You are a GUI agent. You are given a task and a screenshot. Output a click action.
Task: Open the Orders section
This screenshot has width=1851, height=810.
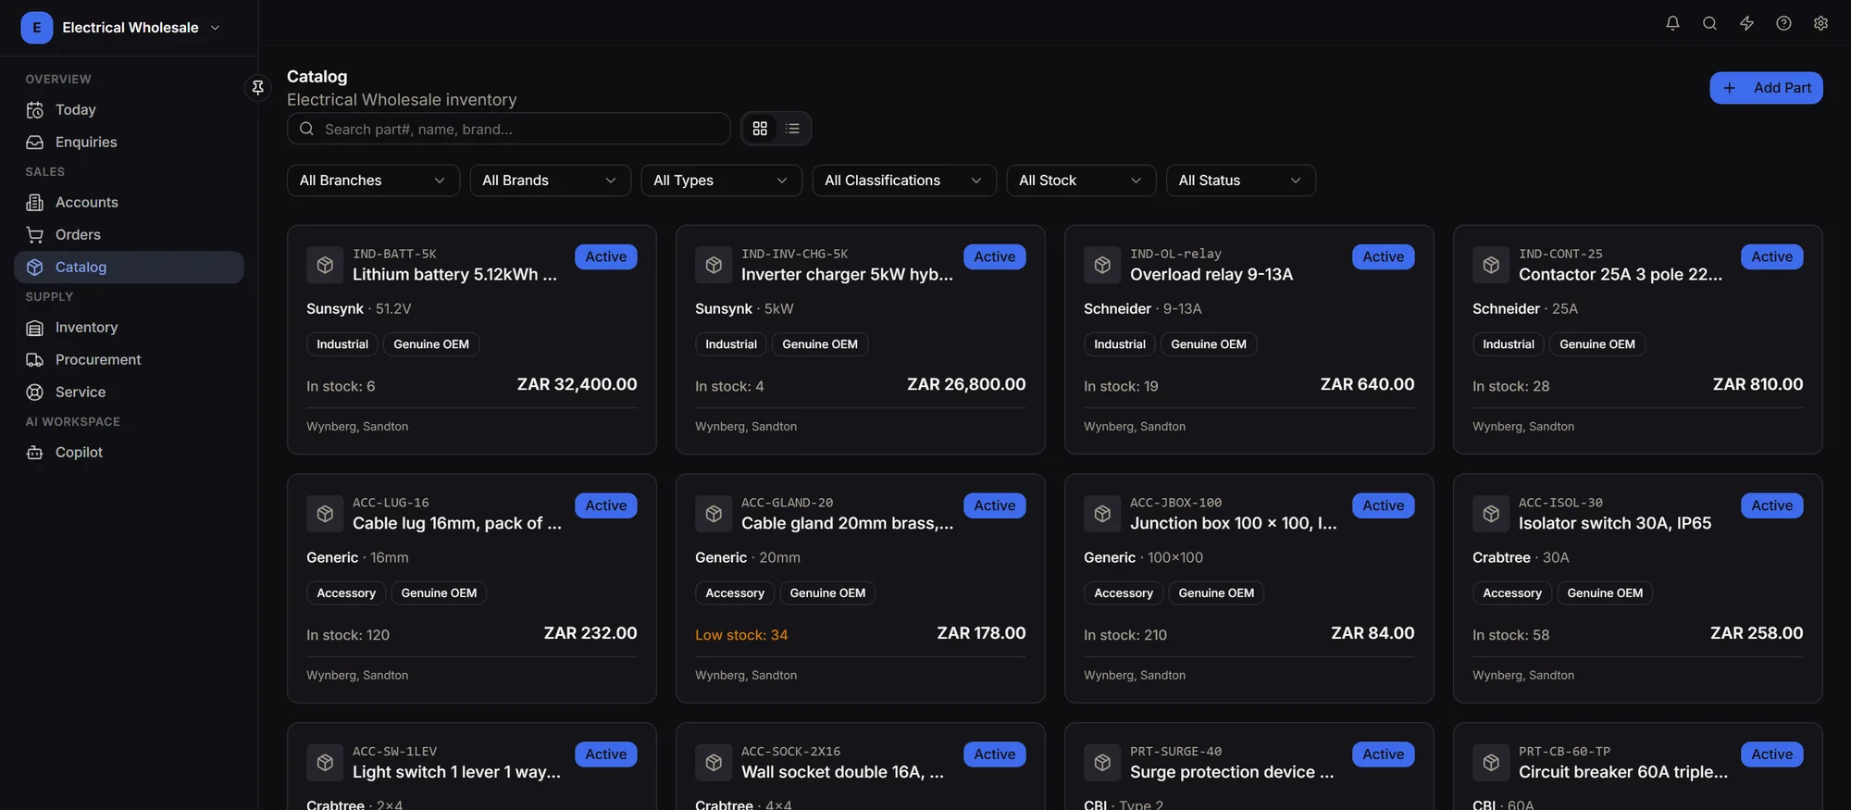click(x=129, y=235)
